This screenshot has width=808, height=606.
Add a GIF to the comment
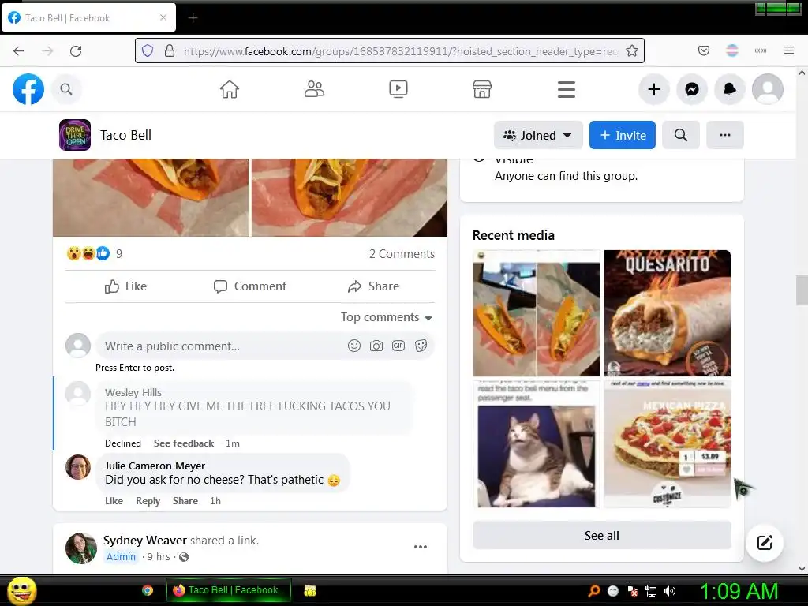point(398,346)
